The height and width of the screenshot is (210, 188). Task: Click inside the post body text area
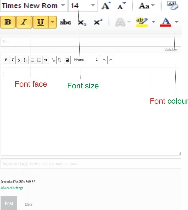pyautogui.click(x=91, y=111)
